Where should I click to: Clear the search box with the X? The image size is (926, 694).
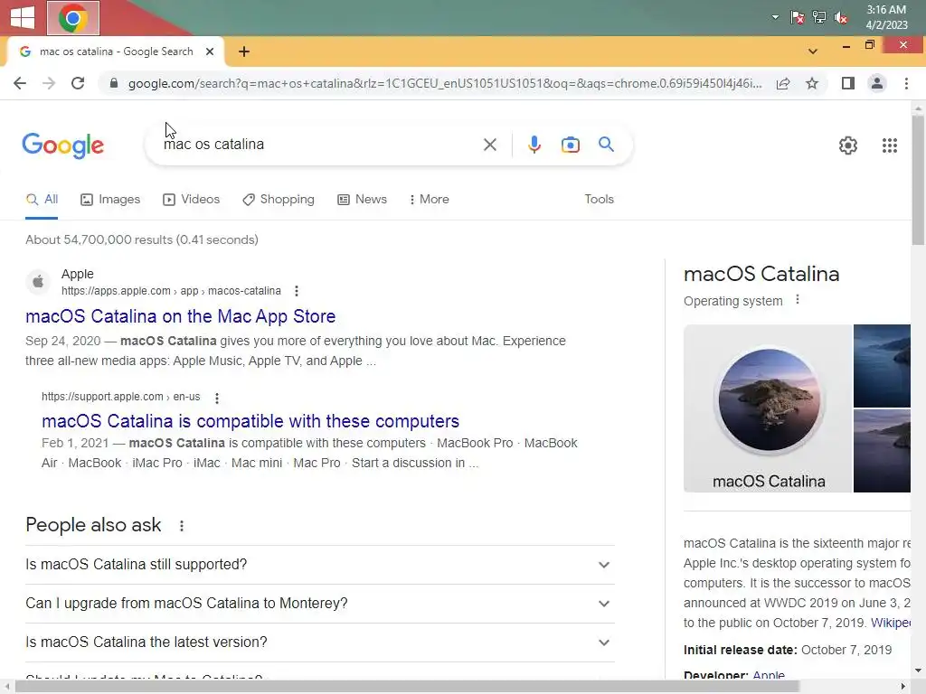coord(489,145)
